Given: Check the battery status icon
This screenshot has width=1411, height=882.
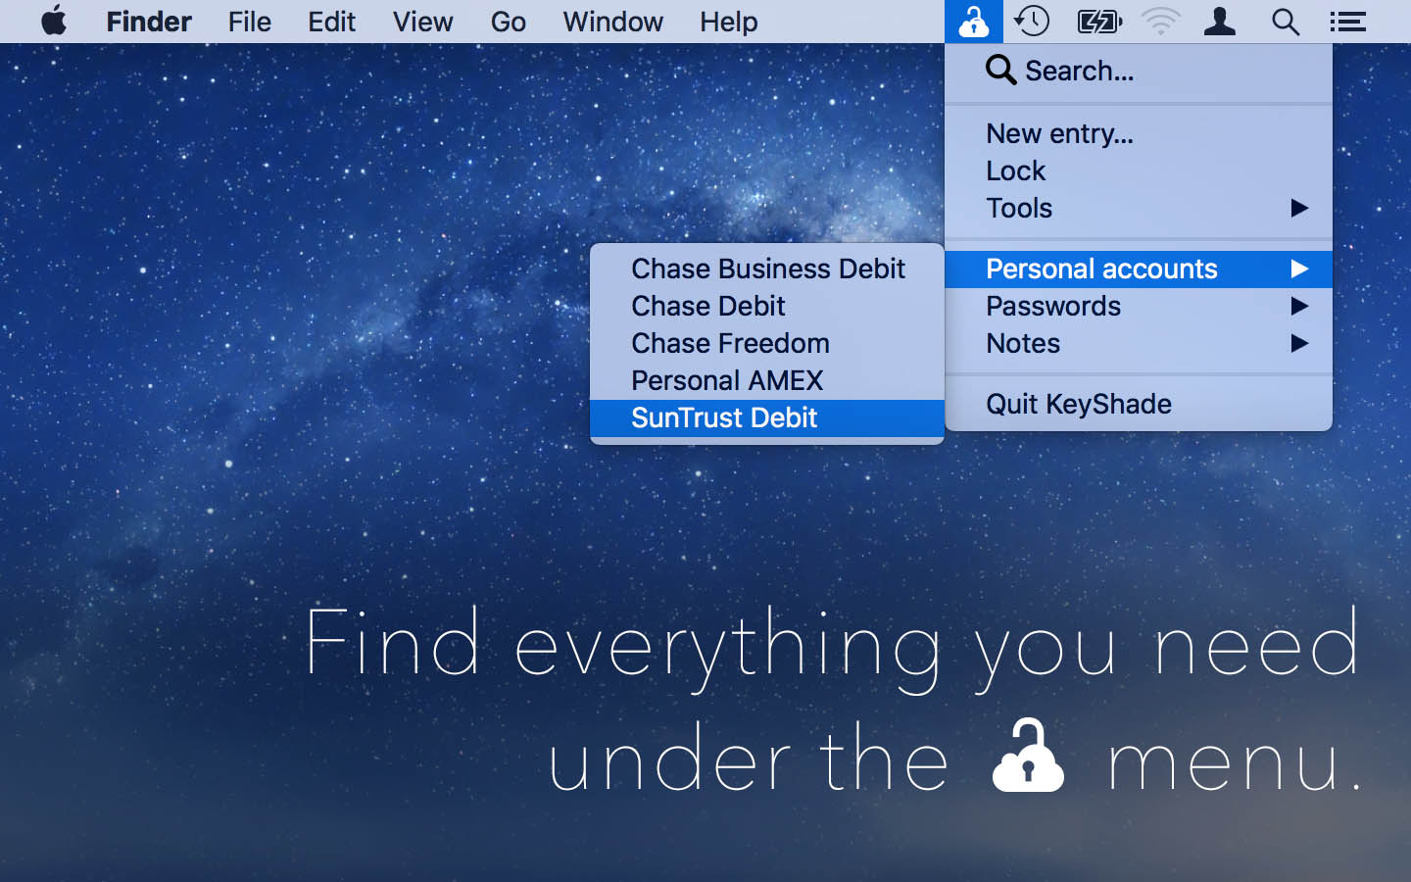Looking at the screenshot, I should coord(1099,22).
